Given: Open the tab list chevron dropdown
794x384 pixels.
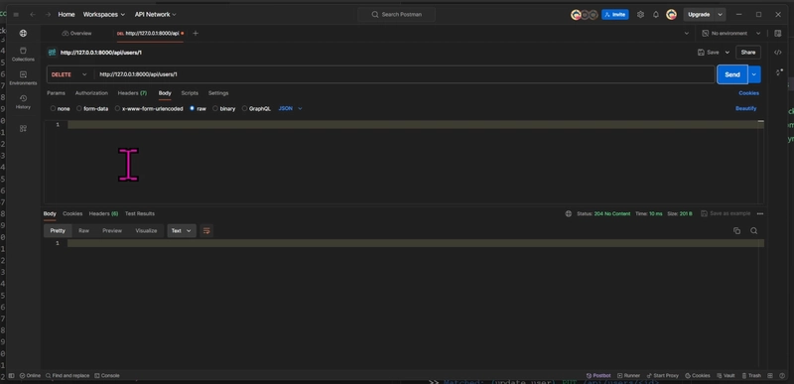Looking at the screenshot, I should point(687,34).
